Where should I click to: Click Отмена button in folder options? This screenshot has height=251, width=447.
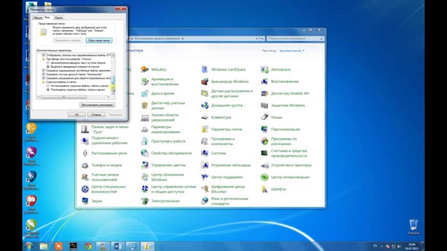click(96, 114)
